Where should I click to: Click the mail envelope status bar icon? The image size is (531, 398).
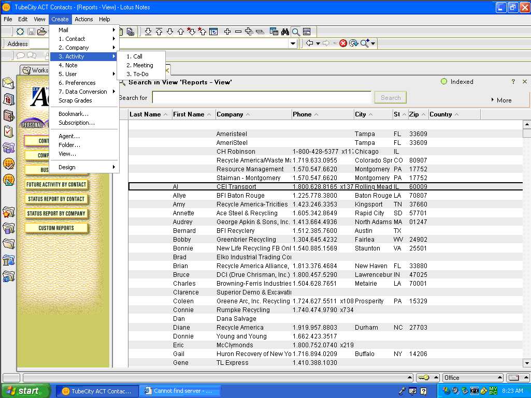point(513,377)
